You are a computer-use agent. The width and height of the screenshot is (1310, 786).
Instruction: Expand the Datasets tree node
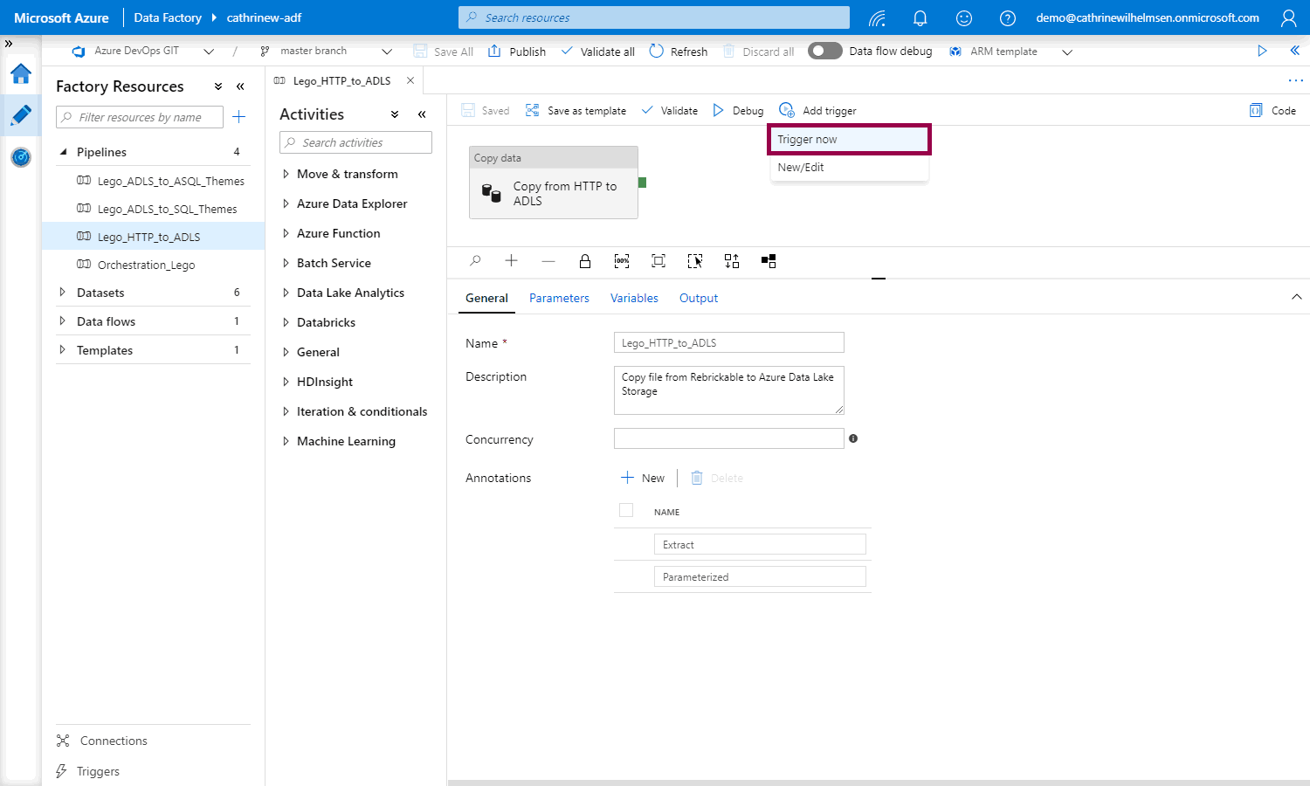click(x=62, y=293)
